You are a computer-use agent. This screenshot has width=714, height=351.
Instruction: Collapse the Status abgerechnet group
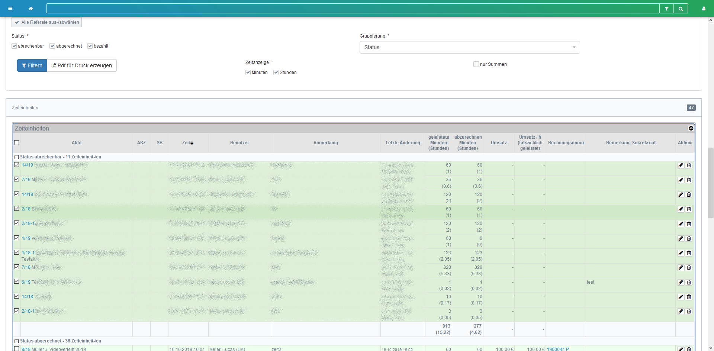pos(17,341)
